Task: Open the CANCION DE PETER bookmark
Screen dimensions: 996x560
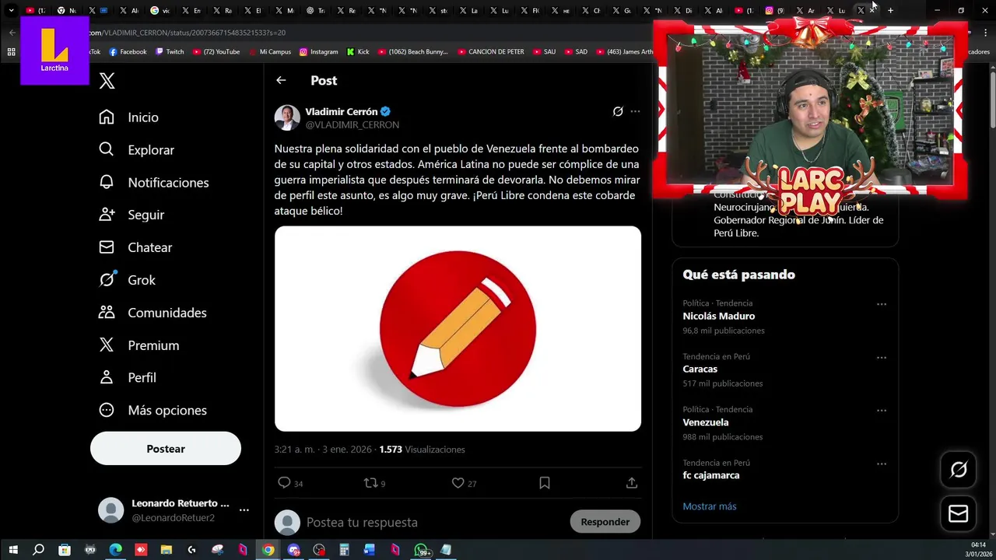Action: click(490, 52)
